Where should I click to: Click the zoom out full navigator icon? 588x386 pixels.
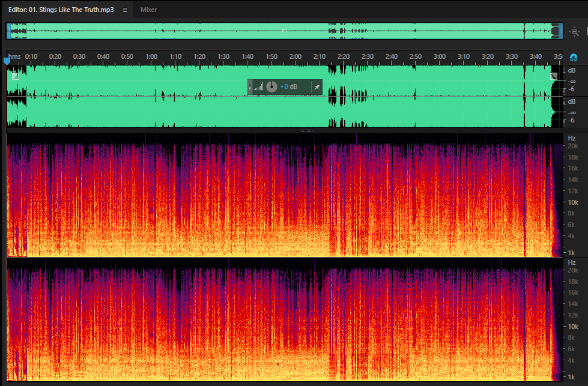tap(575, 32)
